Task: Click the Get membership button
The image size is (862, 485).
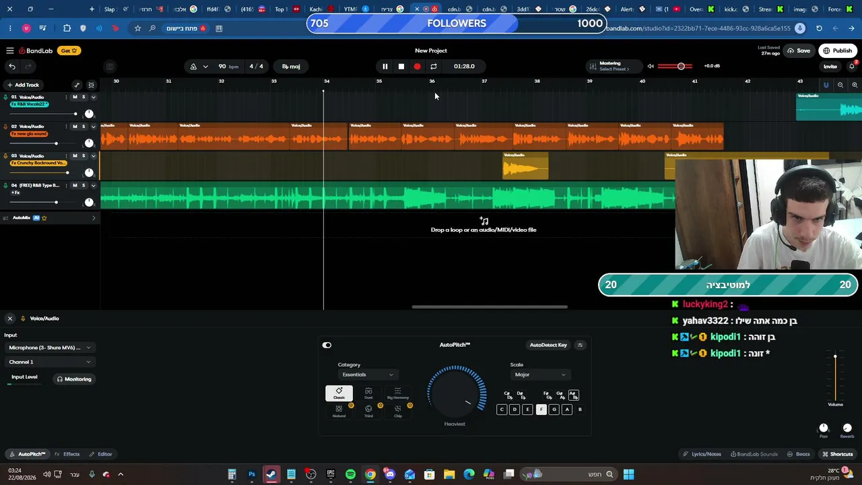Action: [x=69, y=51]
